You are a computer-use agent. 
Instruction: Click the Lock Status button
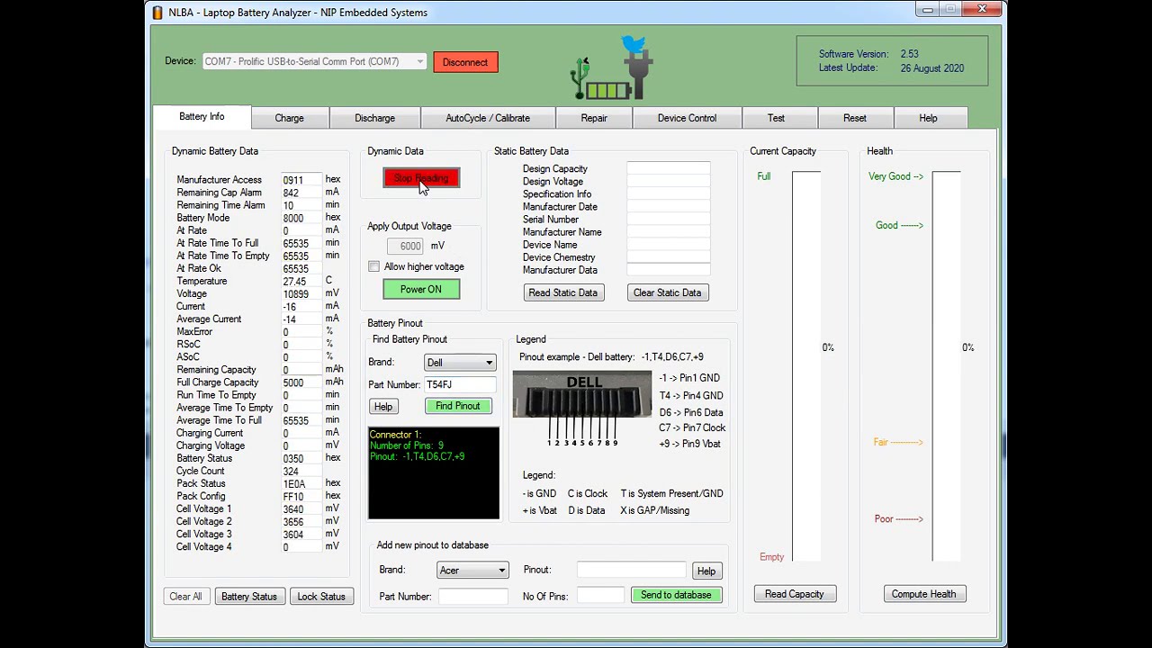pyautogui.click(x=321, y=597)
